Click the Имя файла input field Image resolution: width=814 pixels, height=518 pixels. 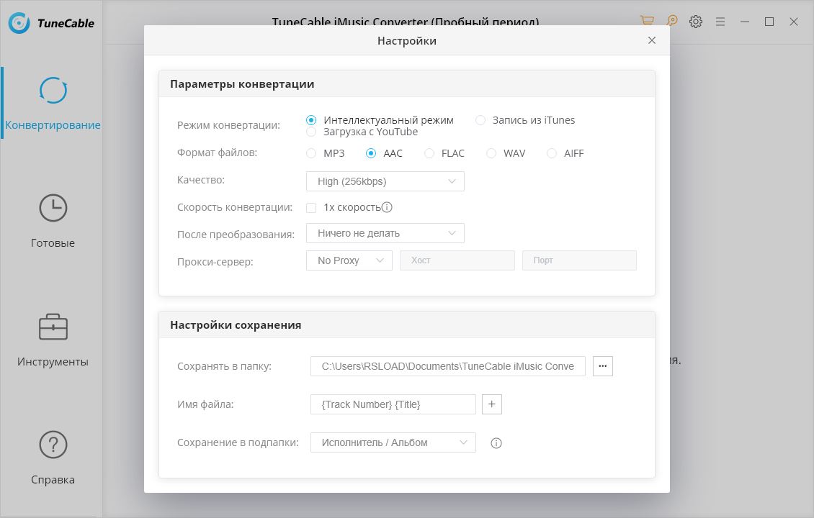pyautogui.click(x=393, y=404)
